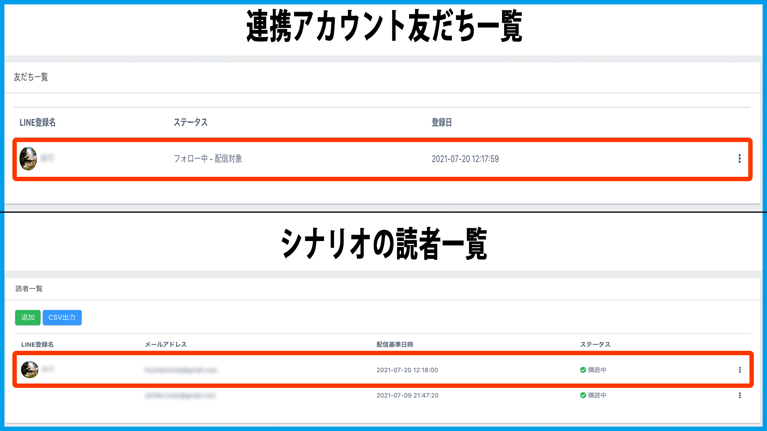The height and width of the screenshot is (431, 767).
Task: Click the CSV出力 export button
Action: click(62, 317)
